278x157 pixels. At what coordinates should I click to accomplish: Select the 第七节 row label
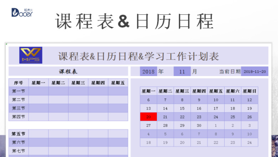coord(19,151)
